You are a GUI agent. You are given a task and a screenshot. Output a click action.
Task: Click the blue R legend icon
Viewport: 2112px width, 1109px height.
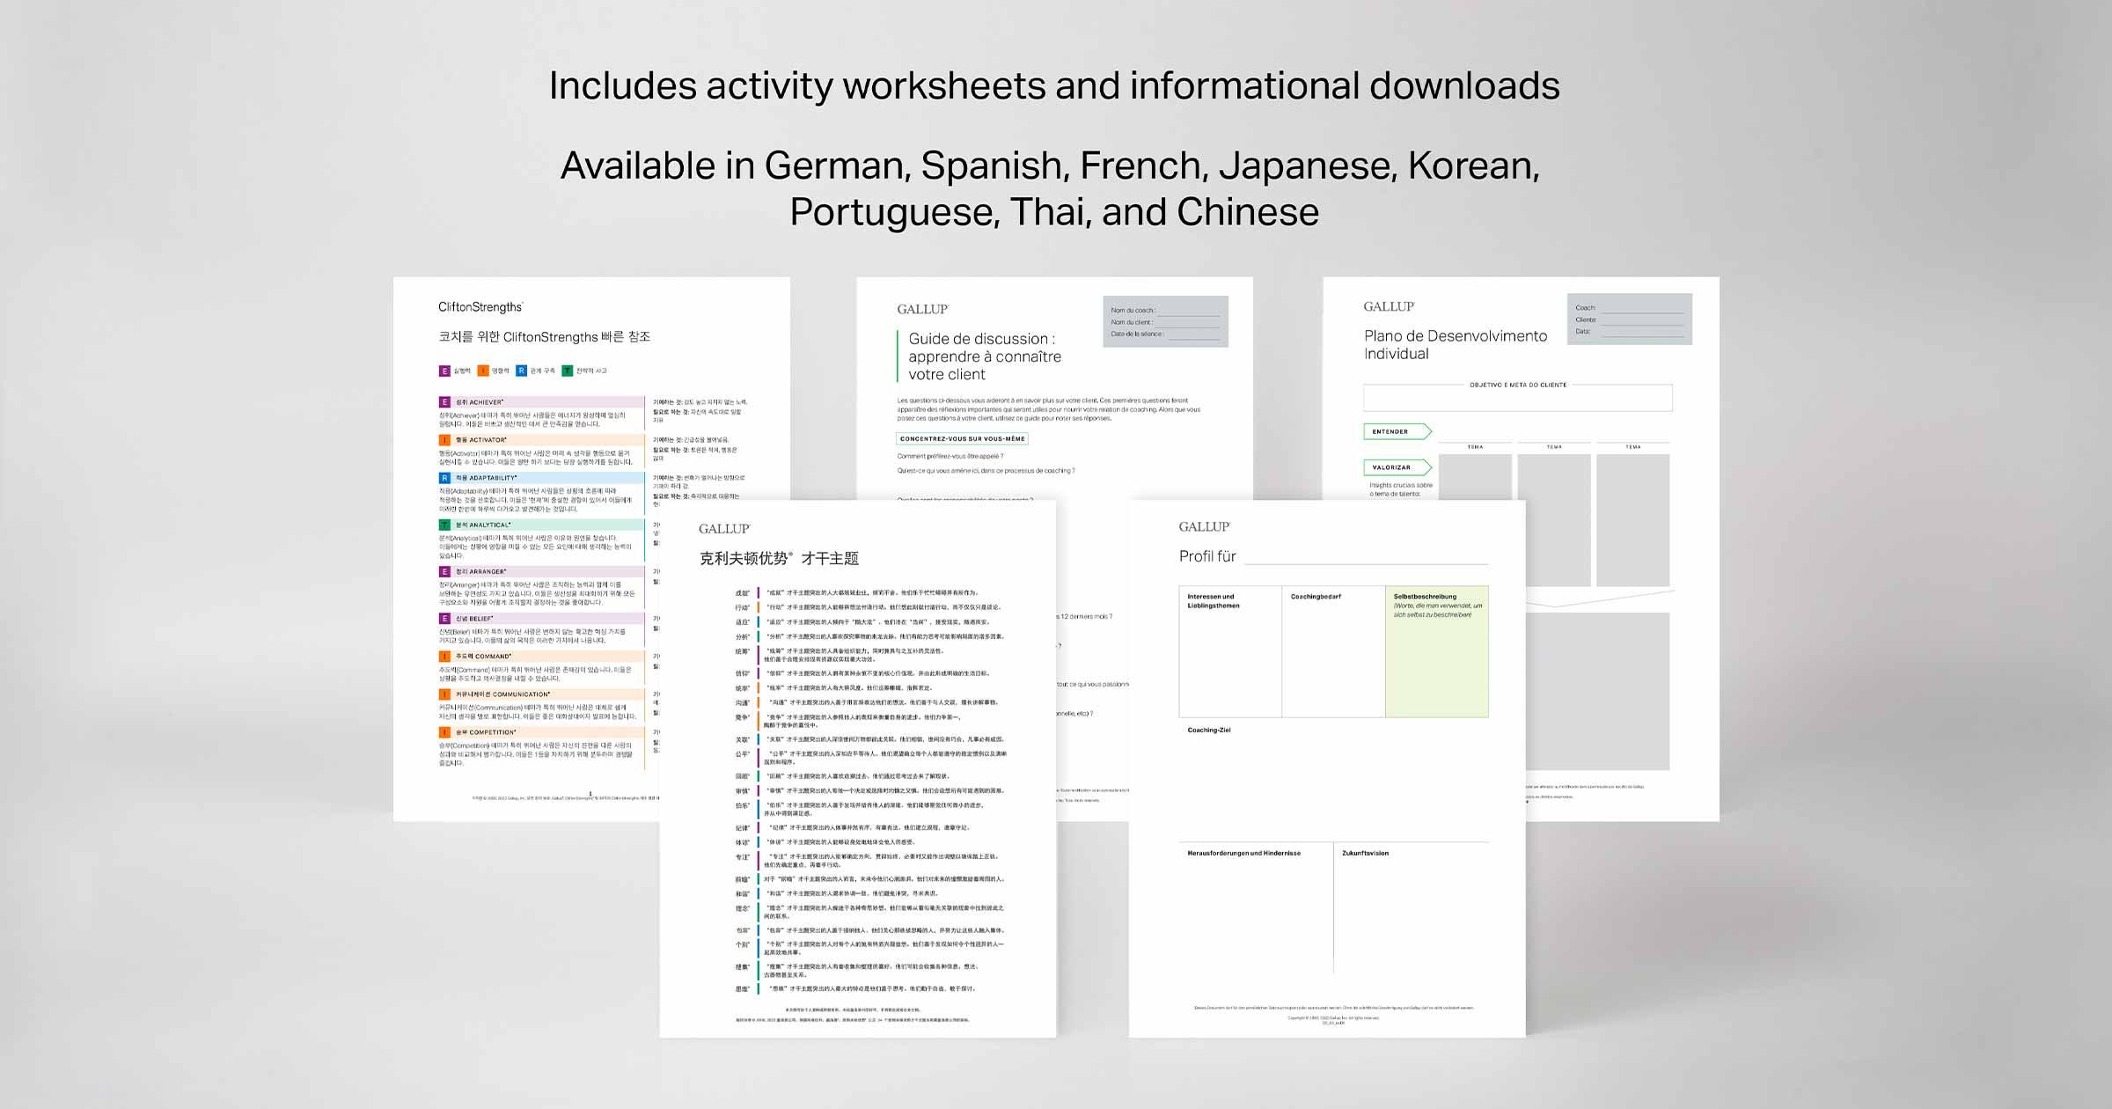point(522,371)
